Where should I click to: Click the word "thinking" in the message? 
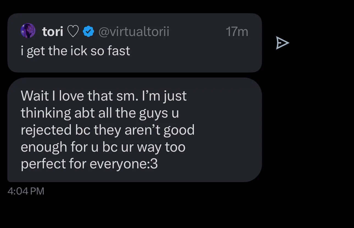46,113
